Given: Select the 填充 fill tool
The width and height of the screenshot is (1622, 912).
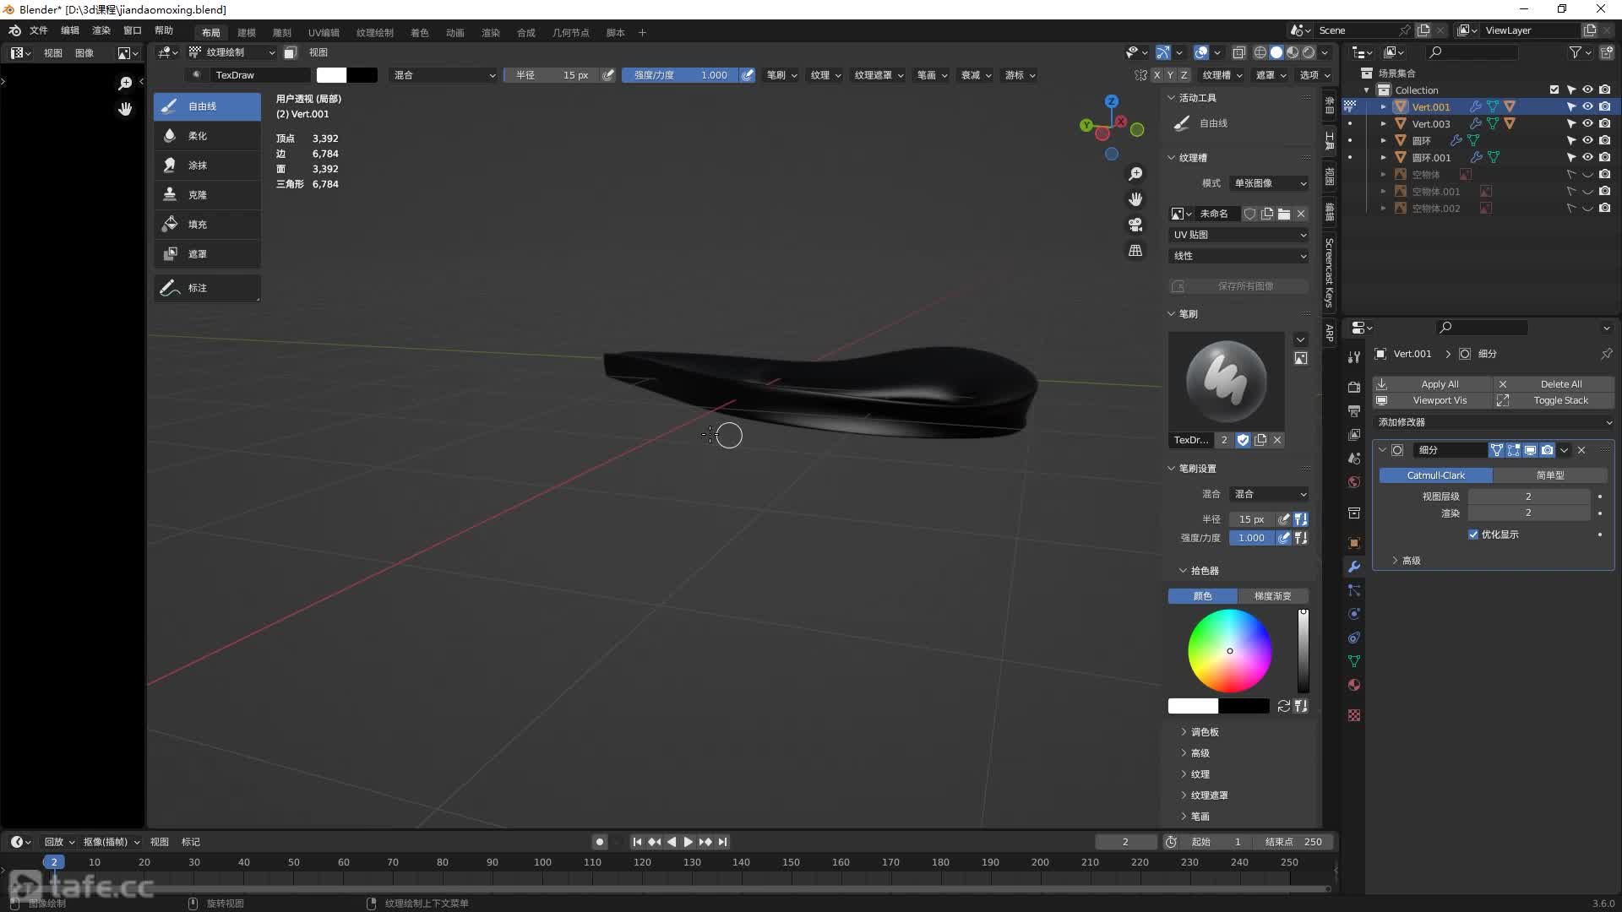Looking at the screenshot, I should (207, 225).
